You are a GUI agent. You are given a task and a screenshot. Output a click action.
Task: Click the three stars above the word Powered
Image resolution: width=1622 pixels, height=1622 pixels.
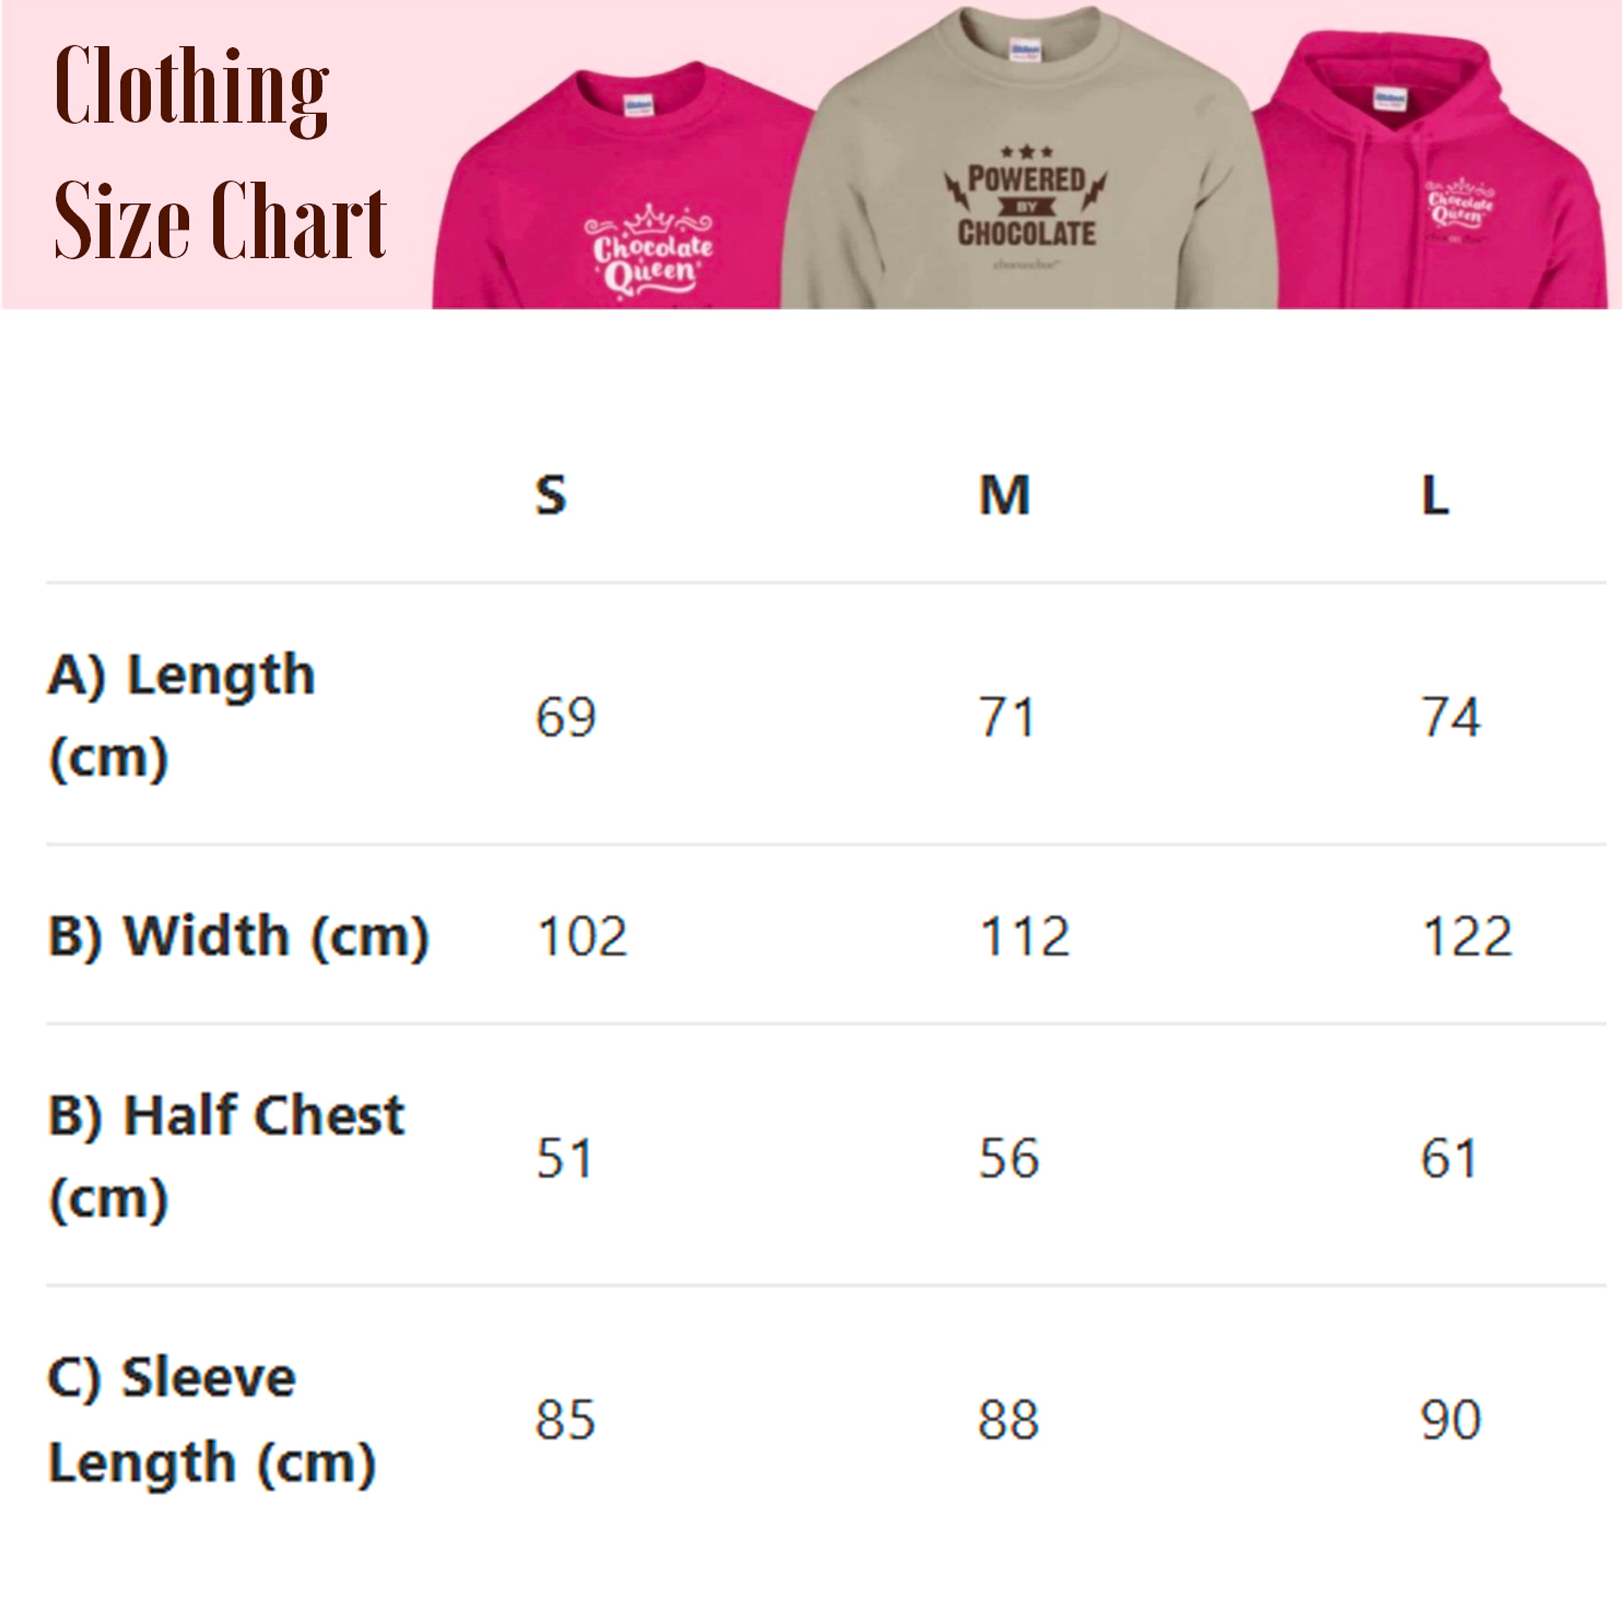pyautogui.click(x=1026, y=152)
